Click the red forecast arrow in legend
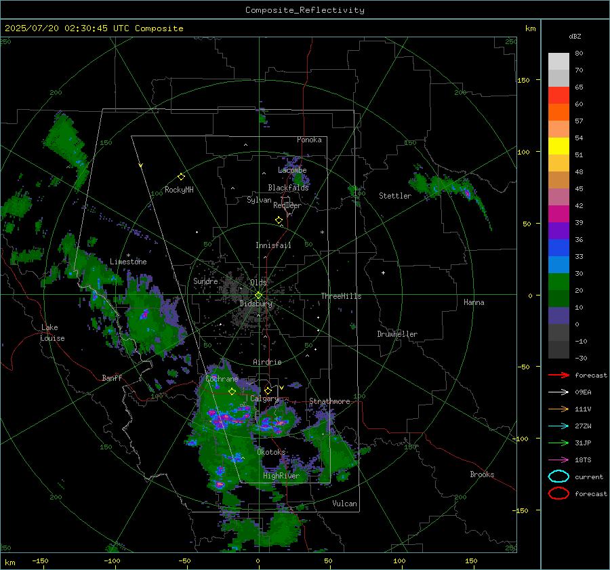Screen dimensions: 610x570 click(558, 375)
